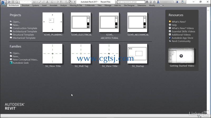The width and height of the screenshot is (211, 118).
Task: Open the SU_Startup family thumbnail
Action: click(x=137, y=54)
